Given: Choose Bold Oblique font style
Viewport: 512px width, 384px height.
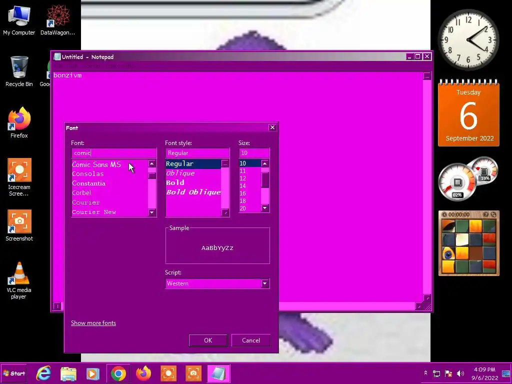Looking at the screenshot, I should tap(193, 192).
